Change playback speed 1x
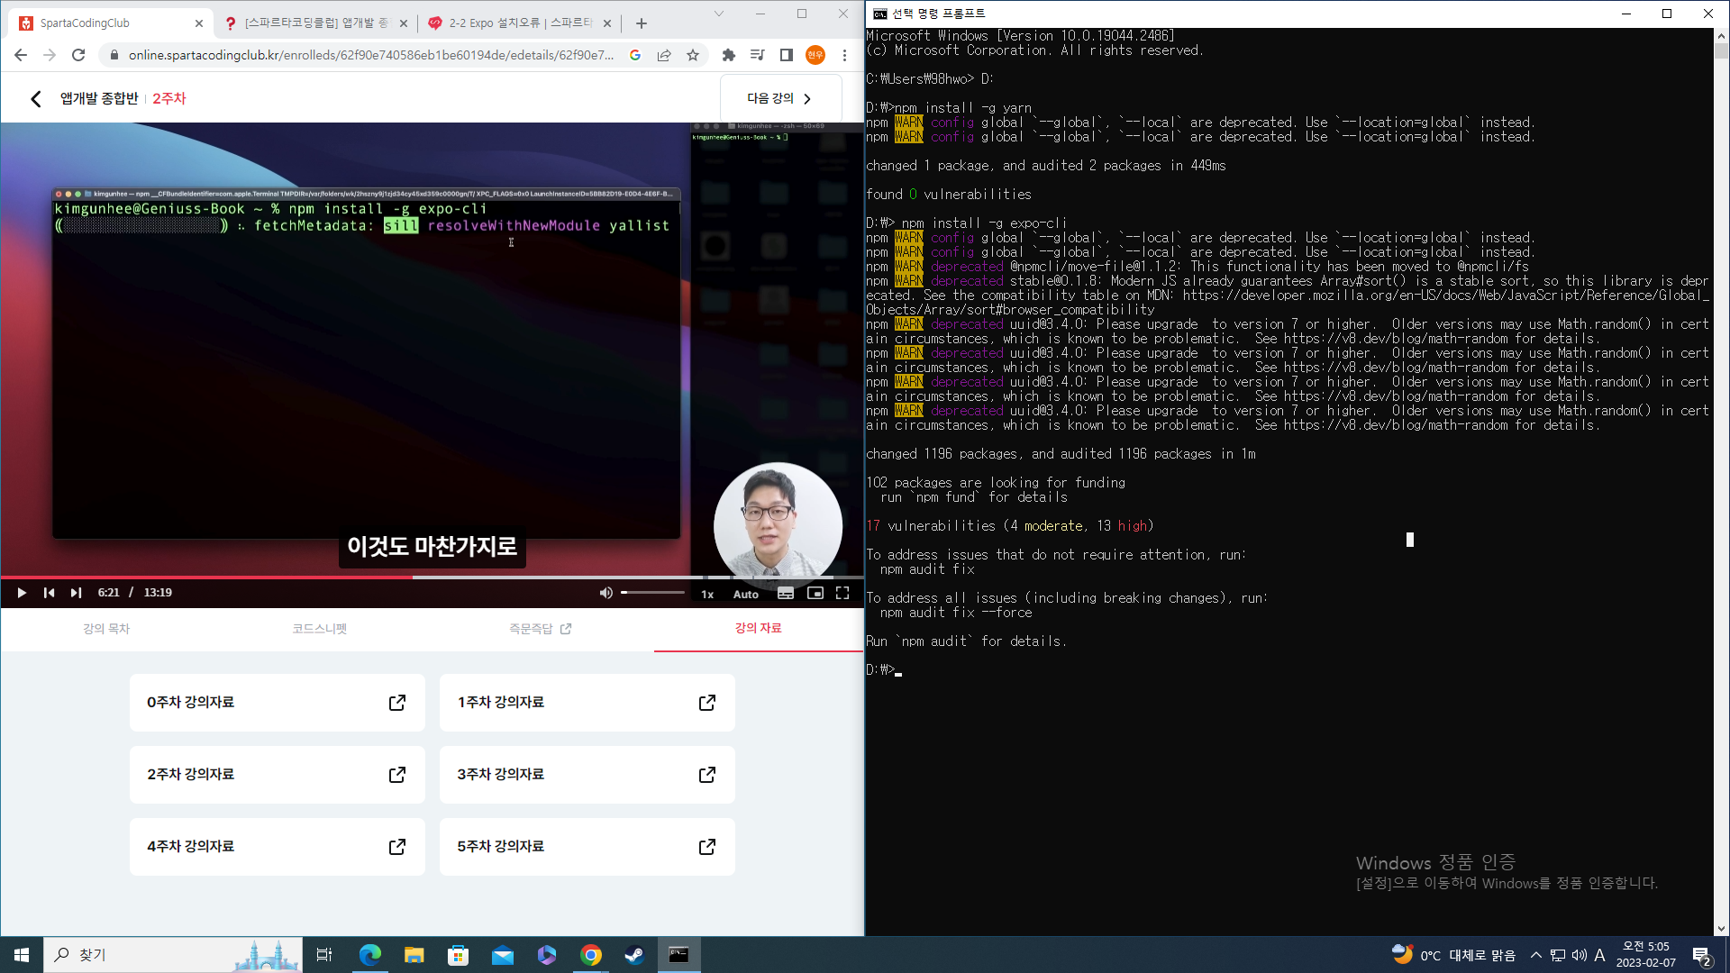The height and width of the screenshot is (973, 1730). (707, 594)
